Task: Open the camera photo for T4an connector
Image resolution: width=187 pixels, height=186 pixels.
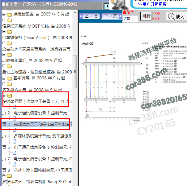Action: click(175, 66)
